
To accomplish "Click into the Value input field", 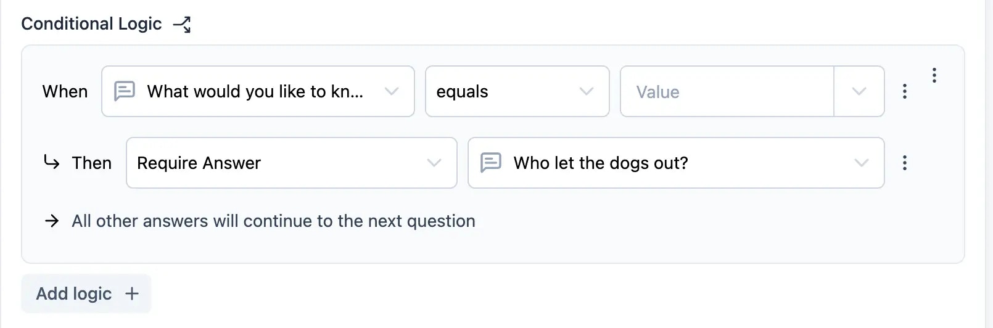I will [727, 91].
